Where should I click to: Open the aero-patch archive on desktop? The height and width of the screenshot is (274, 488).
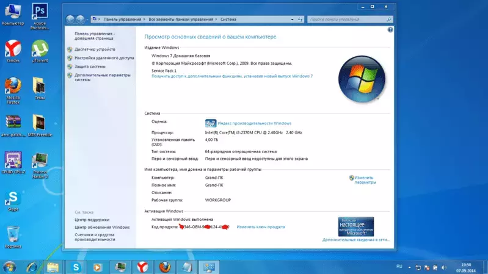pos(13,126)
